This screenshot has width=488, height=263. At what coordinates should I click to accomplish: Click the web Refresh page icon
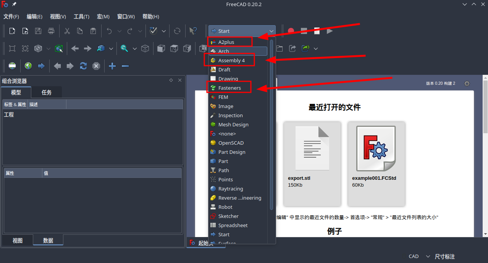pos(83,66)
